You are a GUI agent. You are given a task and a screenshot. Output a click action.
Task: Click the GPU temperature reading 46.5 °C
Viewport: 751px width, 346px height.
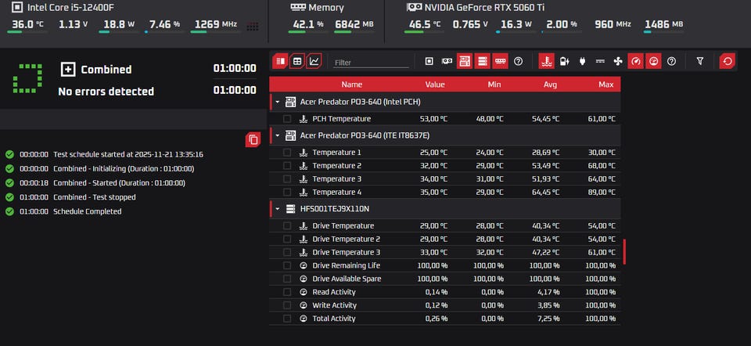(424, 24)
